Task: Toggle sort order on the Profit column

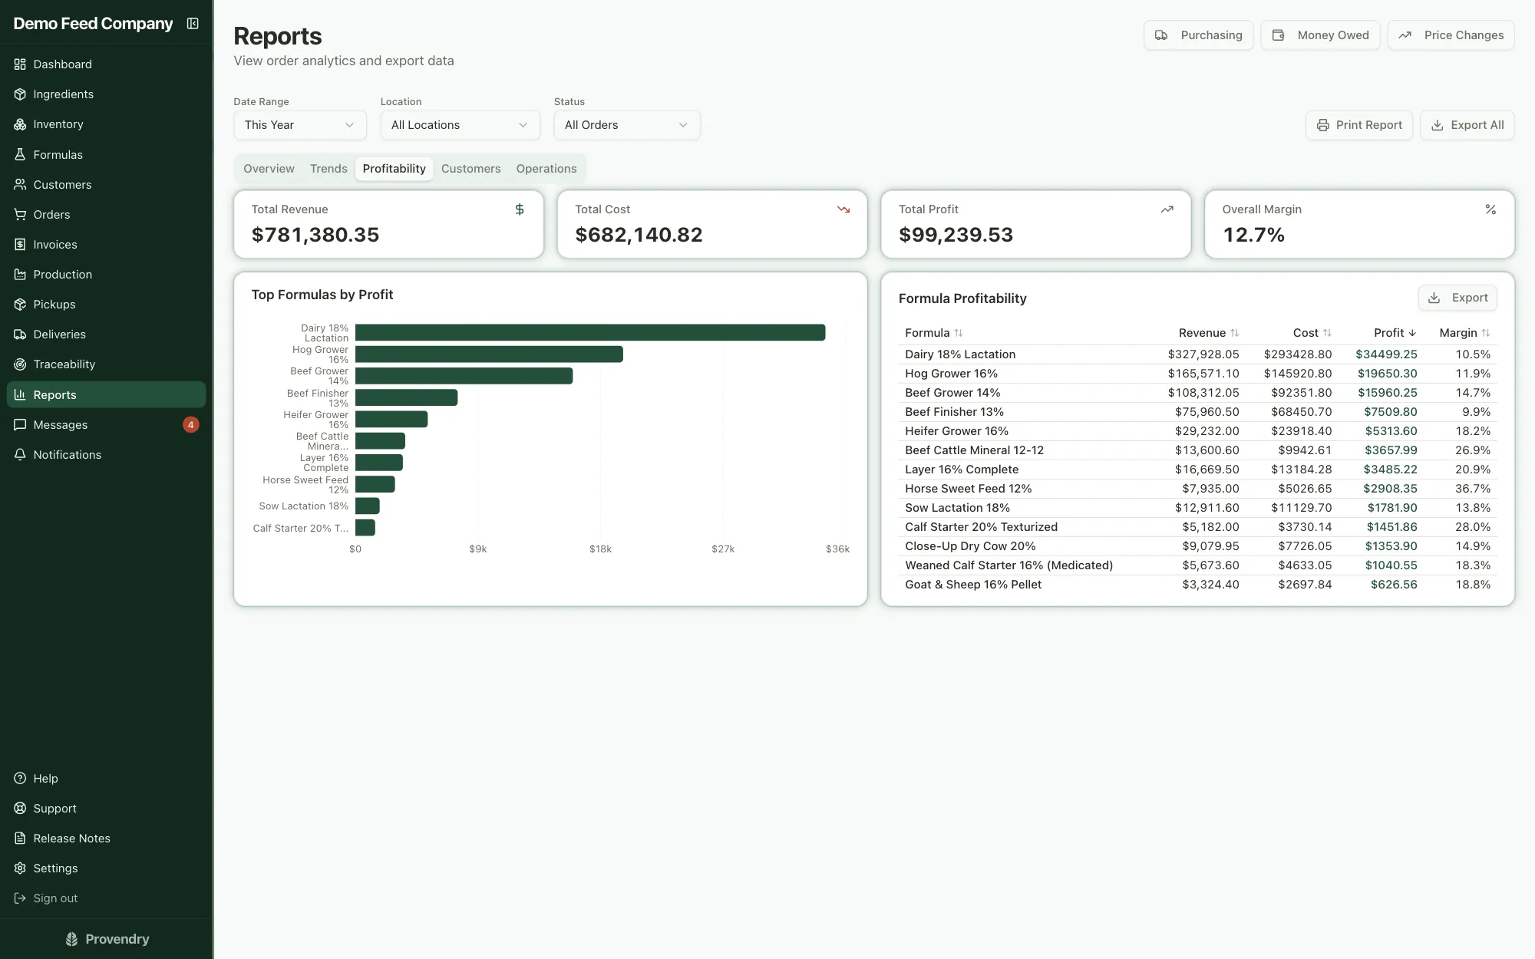Action: tap(1395, 333)
